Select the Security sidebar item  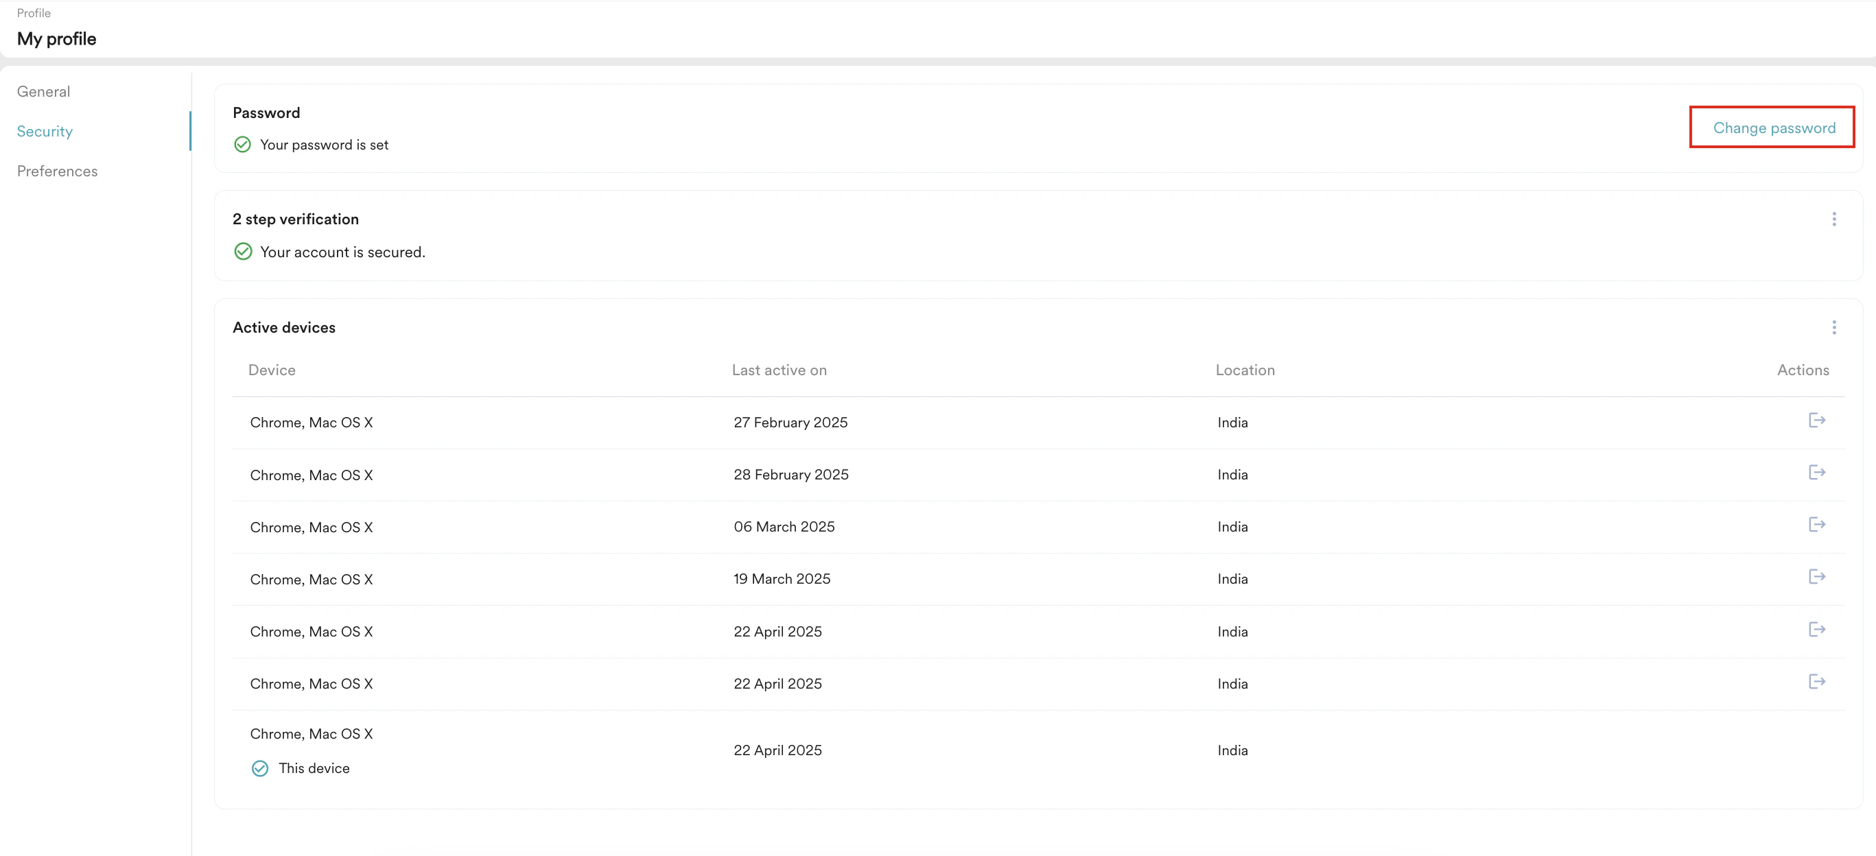click(x=45, y=131)
